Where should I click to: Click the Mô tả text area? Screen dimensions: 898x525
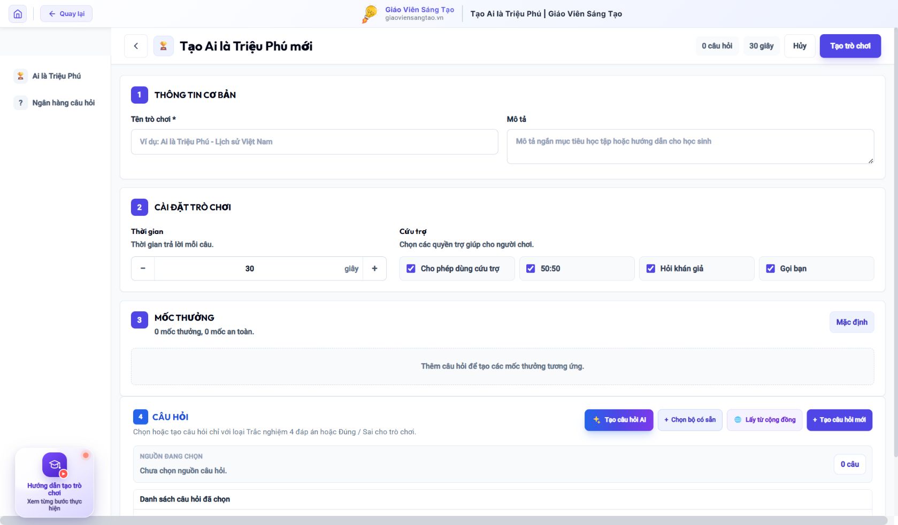point(690,146)
